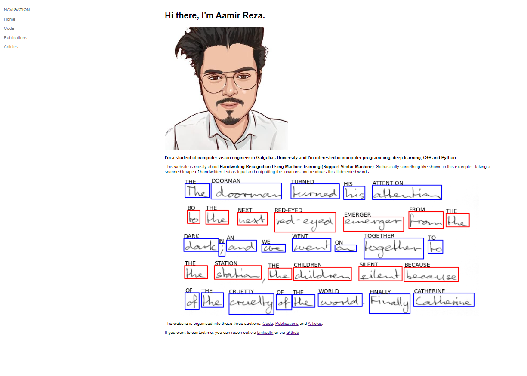Select the handwritten "together" blue box

coord(394,249)
